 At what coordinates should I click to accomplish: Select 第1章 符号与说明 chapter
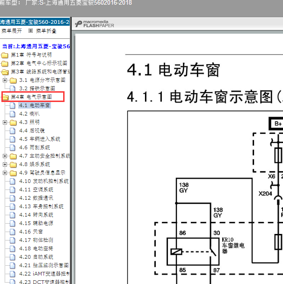point(31,55)
